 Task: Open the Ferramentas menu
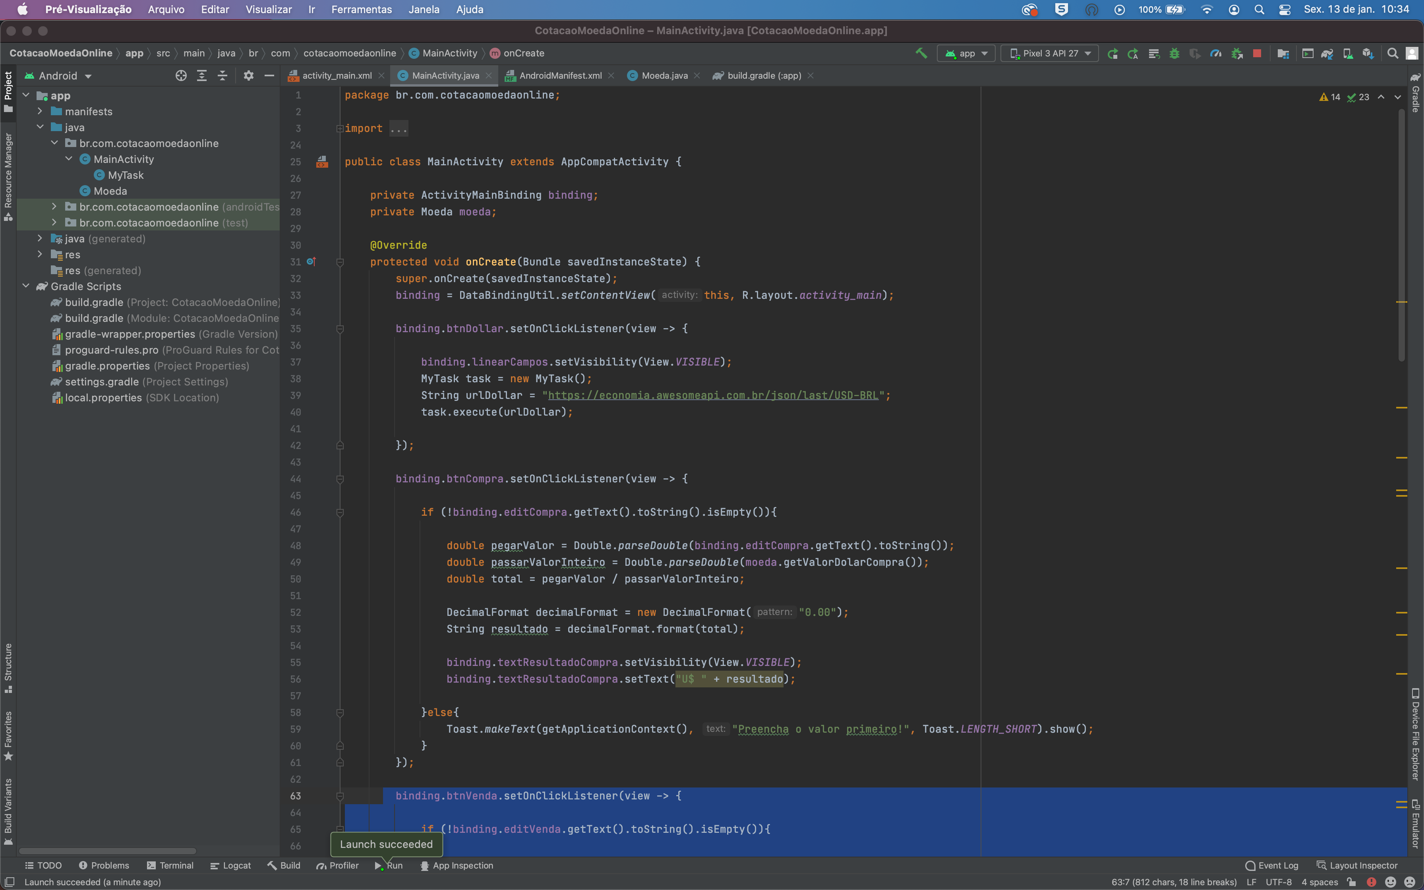(x=361, y=10)
